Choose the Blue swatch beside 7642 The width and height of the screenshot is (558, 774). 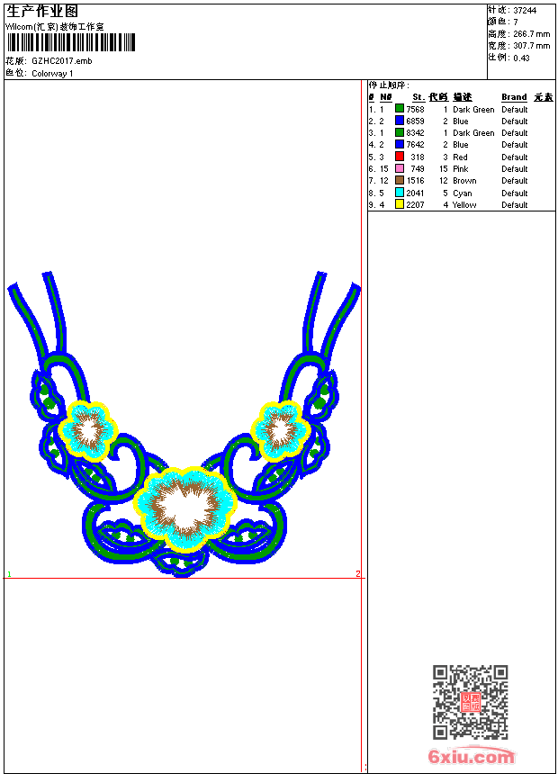400,144
